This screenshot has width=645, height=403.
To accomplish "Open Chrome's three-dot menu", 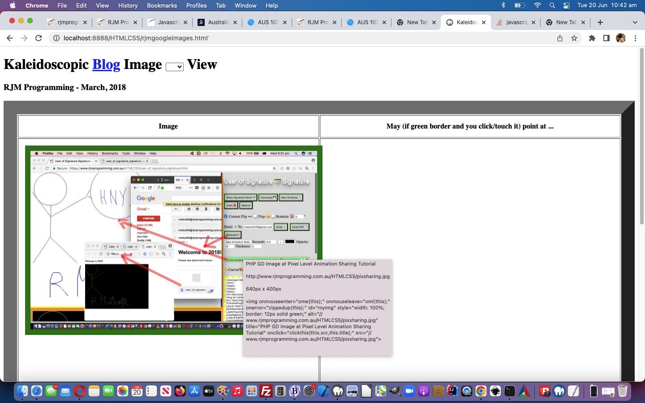I will (635, 38).
